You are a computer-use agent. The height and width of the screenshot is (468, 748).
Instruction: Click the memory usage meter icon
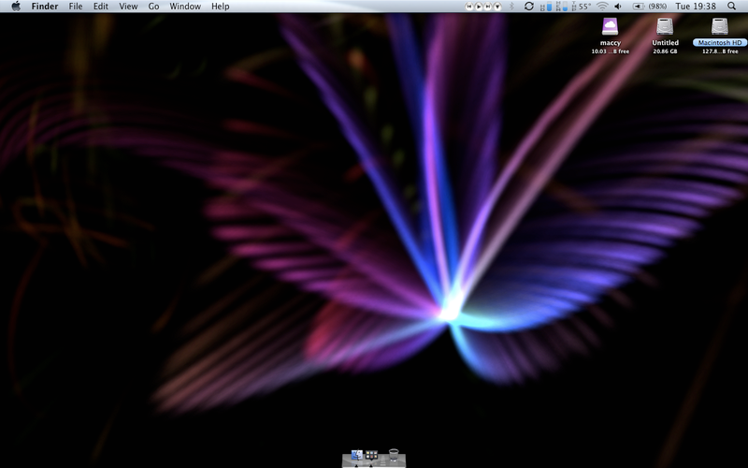click(x=562, y=7)
